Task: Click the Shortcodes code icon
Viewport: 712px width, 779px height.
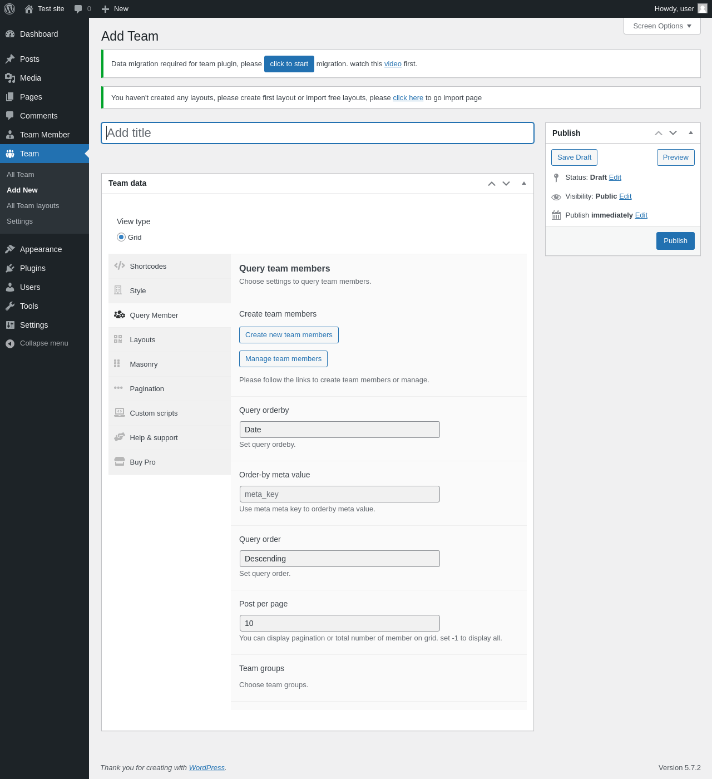Action: [x=120, y=265]
